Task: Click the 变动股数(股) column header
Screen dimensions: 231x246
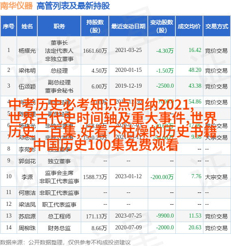Action: 162,26
